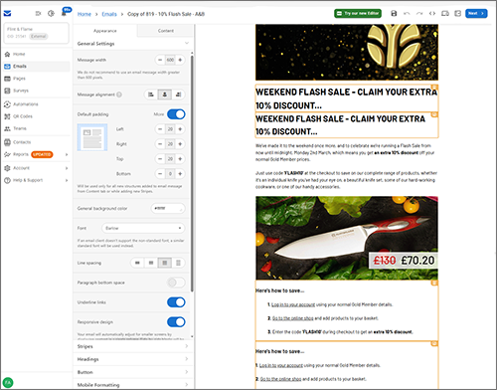This screenshot has width=497, height=390.
Task: Select the knife product image
Action: coord(347,238)
